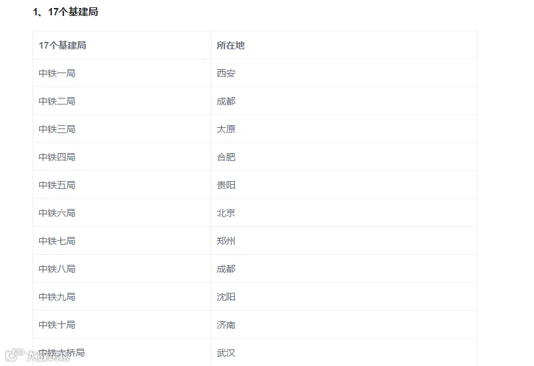Click the '武汉' location cell
This screenshot has height=366, width=534.
point(344,353)
